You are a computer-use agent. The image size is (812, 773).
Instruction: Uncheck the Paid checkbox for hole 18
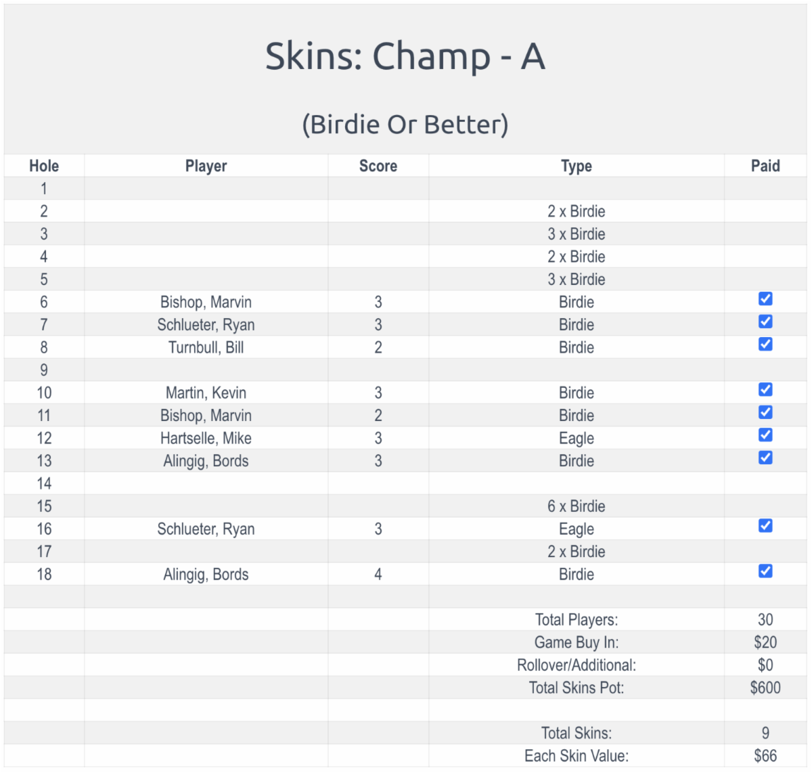[765, 571]
